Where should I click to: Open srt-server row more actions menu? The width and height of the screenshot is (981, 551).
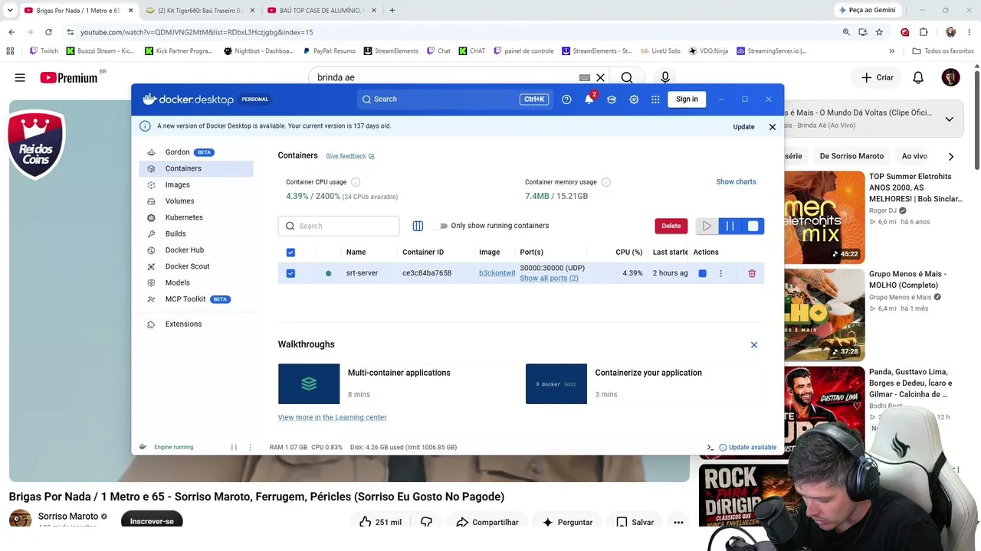click(720, 273)
